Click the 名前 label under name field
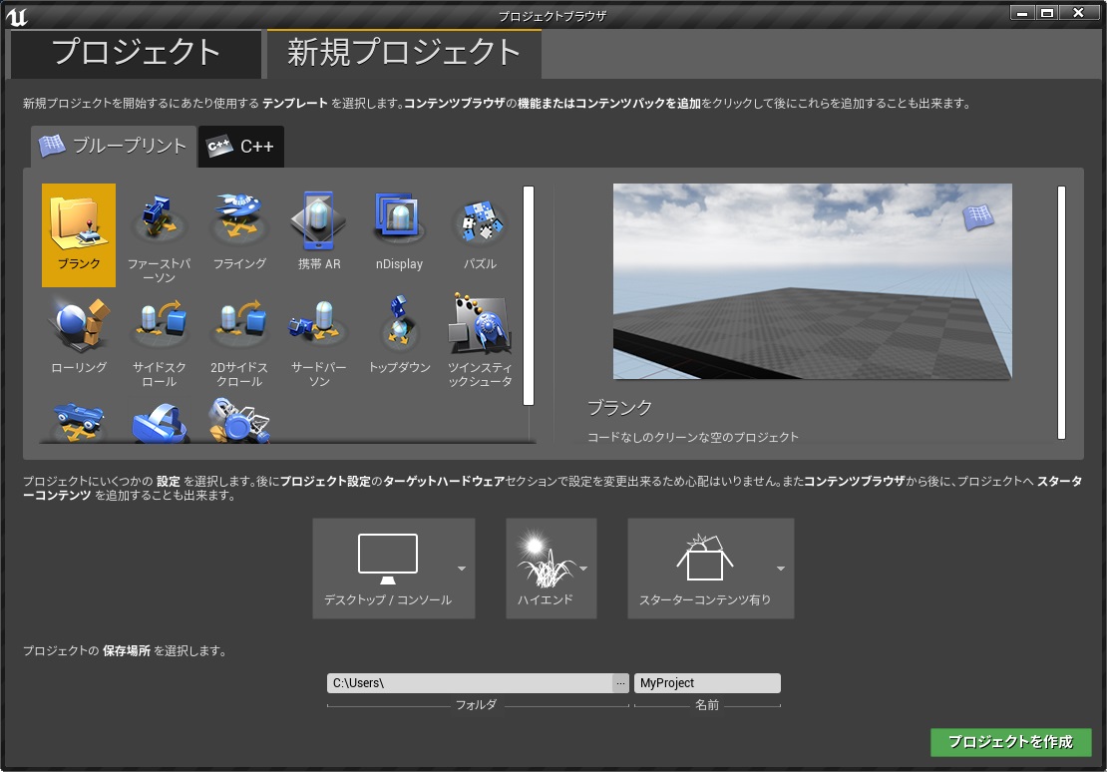1107x772 pixels. [707, 705]
